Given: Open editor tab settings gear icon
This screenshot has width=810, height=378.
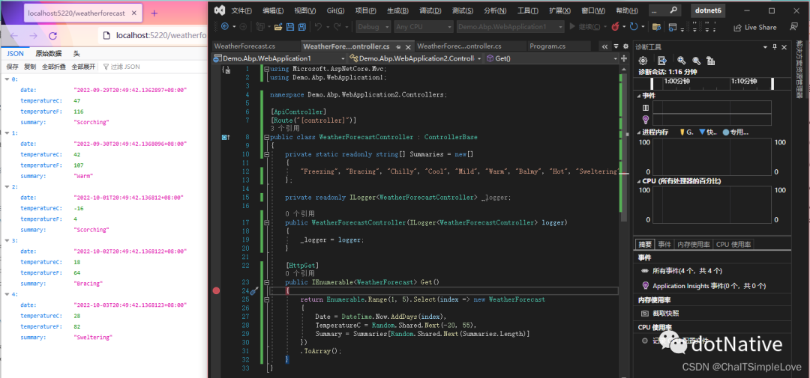Looking at the screenshot, I should pos(625,46).
